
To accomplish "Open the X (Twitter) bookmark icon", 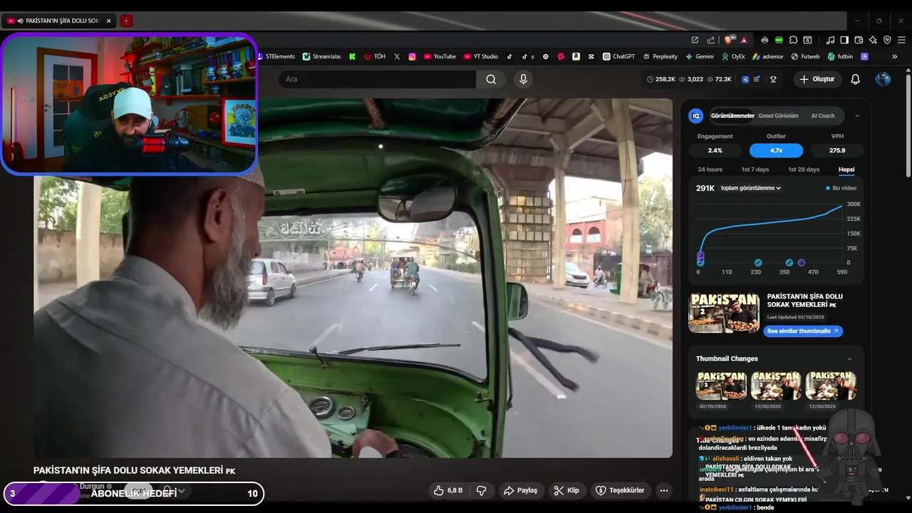I will tap(397, 56).
